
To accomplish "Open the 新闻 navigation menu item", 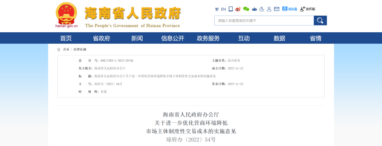I will pos(137,38).
